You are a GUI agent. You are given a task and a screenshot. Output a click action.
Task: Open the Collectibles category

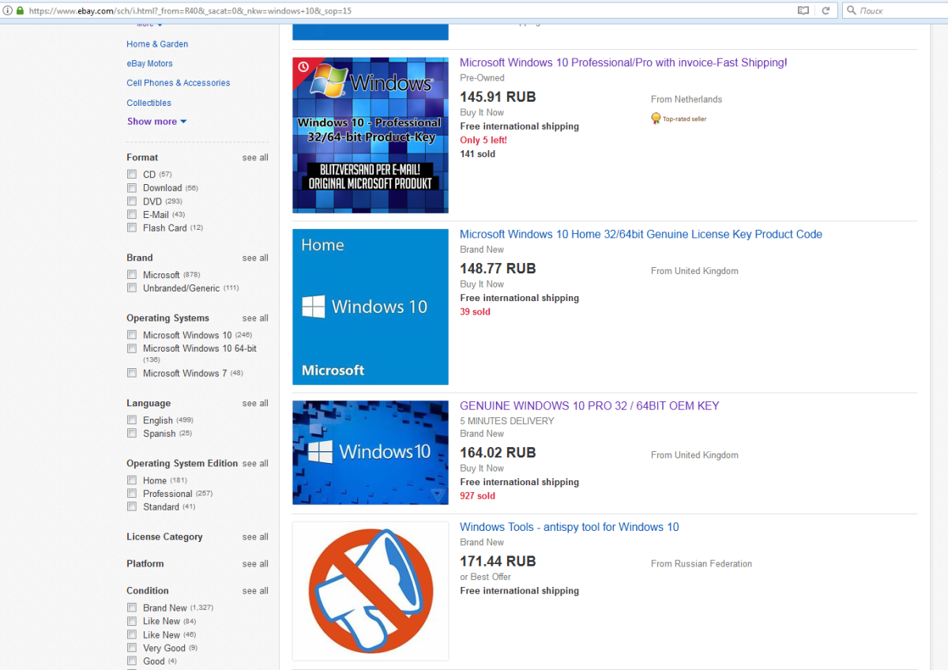[x=149, y=103]
